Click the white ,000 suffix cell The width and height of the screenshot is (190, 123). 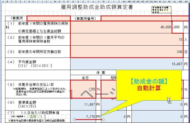tap(177, 27)
